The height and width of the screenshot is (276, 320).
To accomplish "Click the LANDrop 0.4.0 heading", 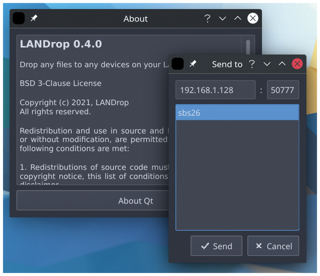I will click(x=61, y=44).
